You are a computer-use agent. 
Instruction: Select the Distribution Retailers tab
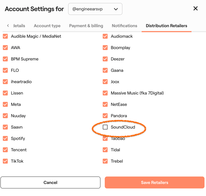tap(166, 26)
